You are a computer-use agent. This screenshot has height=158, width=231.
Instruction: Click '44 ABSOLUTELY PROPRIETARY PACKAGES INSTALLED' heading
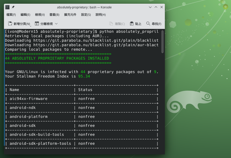coord(57,58)
